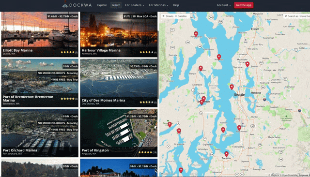The width and height of the screenshot is (310, 177).
Task: Select the map pin near Kingston
Action: click(218, 57)
